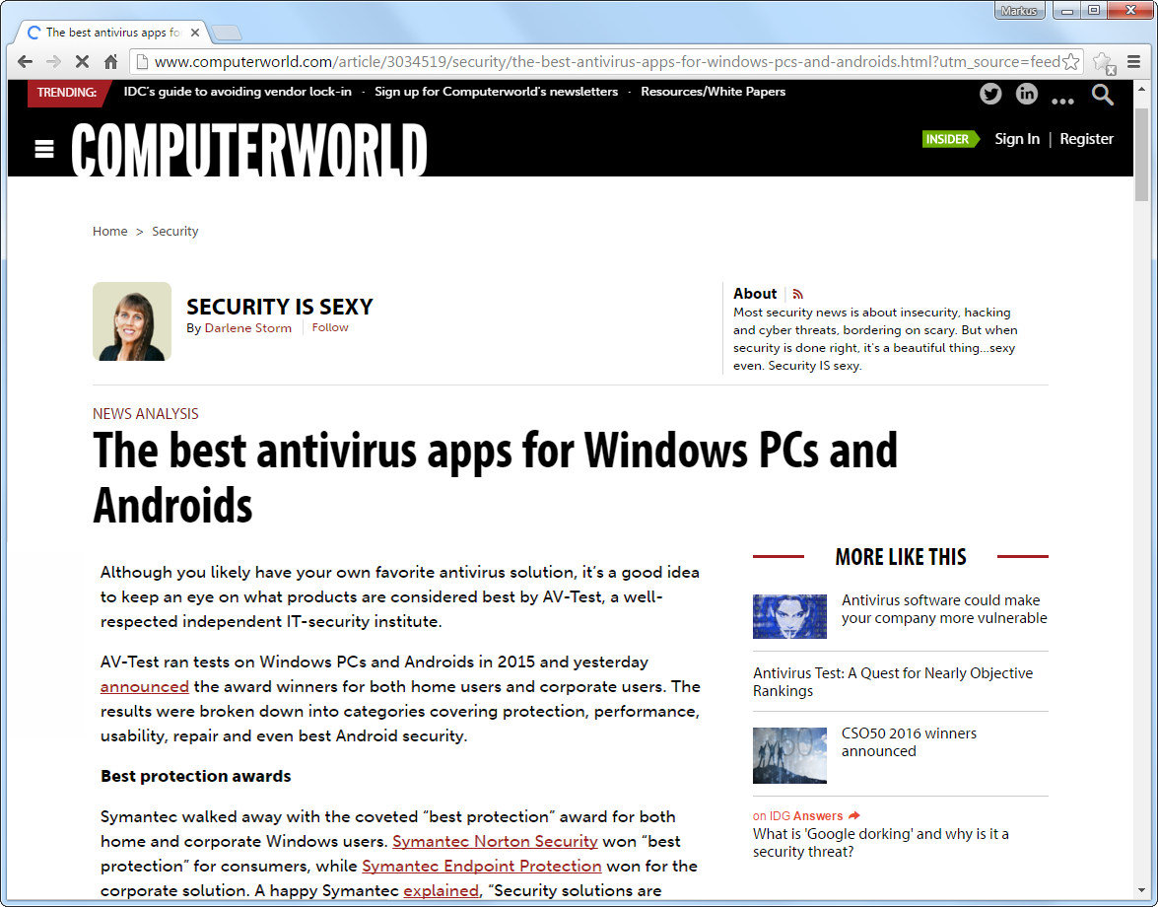
Task: Open Computerworld's Twitter page icon
Action: 990,94
